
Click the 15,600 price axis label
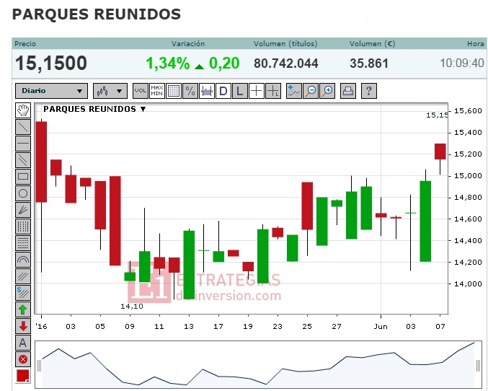[x=468, y=110]
